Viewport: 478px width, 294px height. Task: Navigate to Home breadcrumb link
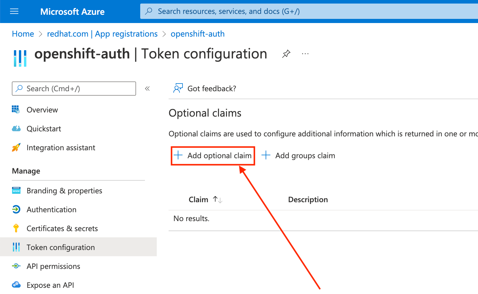pos(23,34)
